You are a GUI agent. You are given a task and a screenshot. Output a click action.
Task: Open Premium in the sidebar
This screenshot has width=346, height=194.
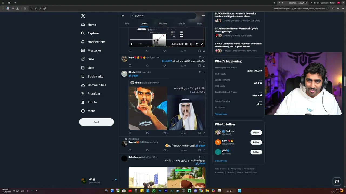[x=91, y=93]
